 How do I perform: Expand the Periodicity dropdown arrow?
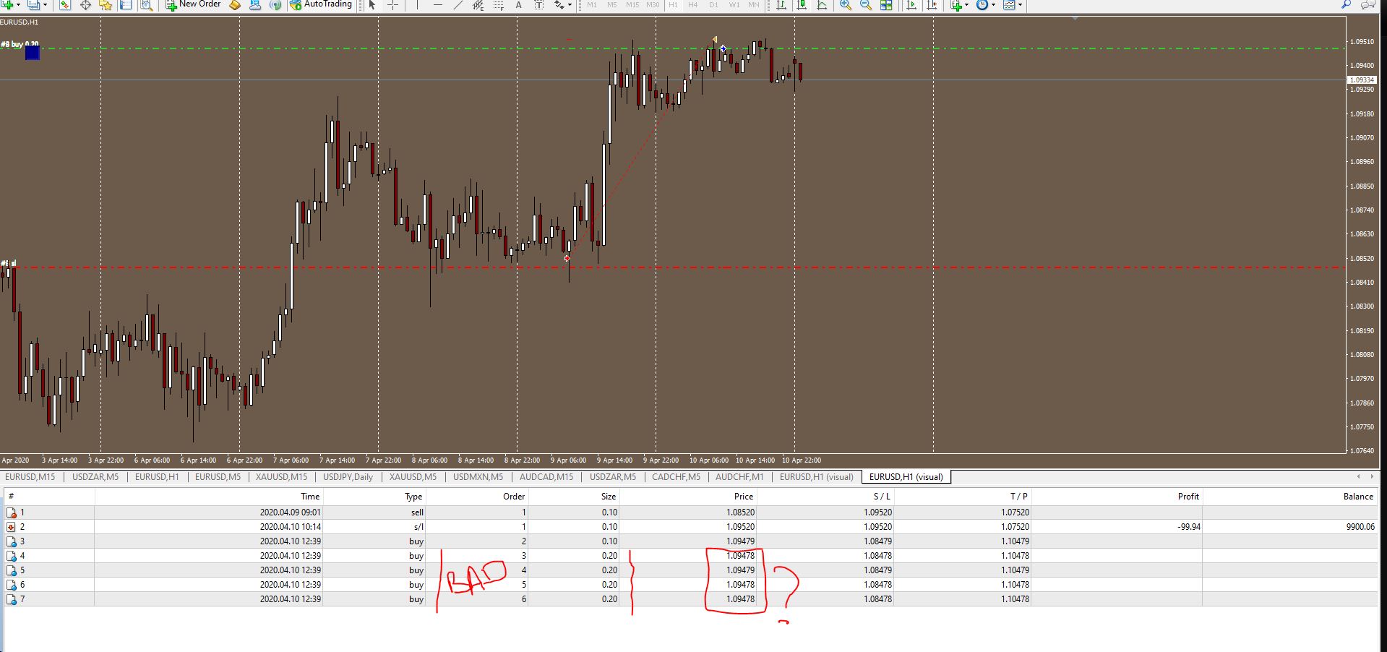993,5
